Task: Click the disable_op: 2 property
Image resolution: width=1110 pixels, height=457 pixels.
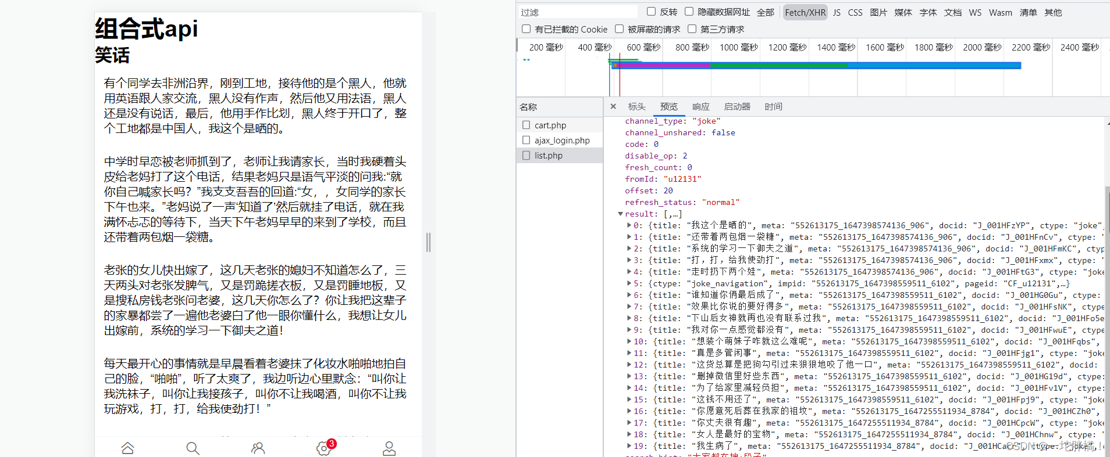Action: pos(656,156)
